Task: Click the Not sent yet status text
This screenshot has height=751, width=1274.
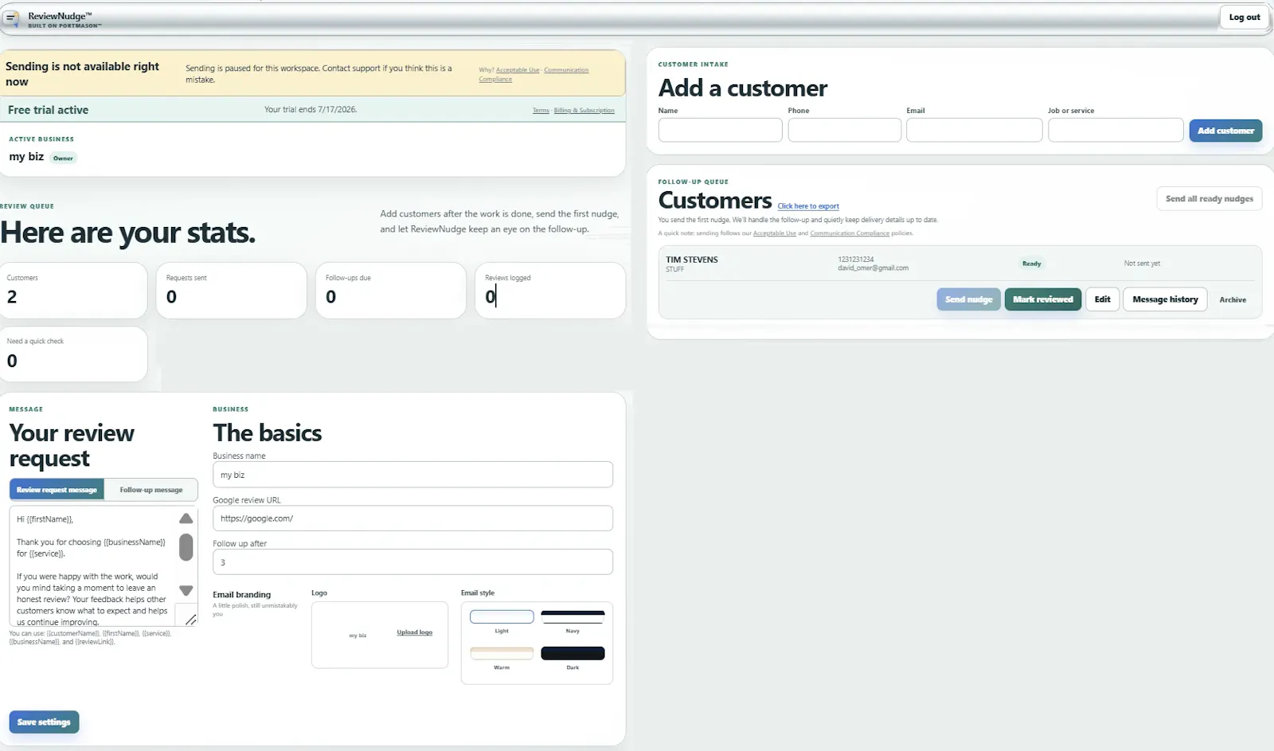Action: coord(1142,264)
